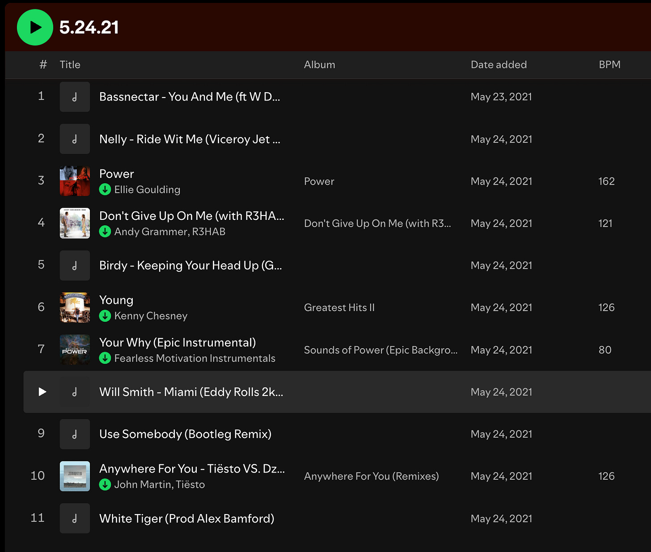The width and height of the screenshot is (651, 552).
Task: Select track title Birdy - Keeping Your Head Up
Action: 190,265
